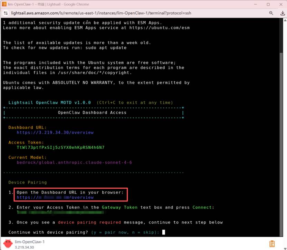Open the site information icon in address bar
This screenshot has height=250, width=287.
[x=6, y=13]
